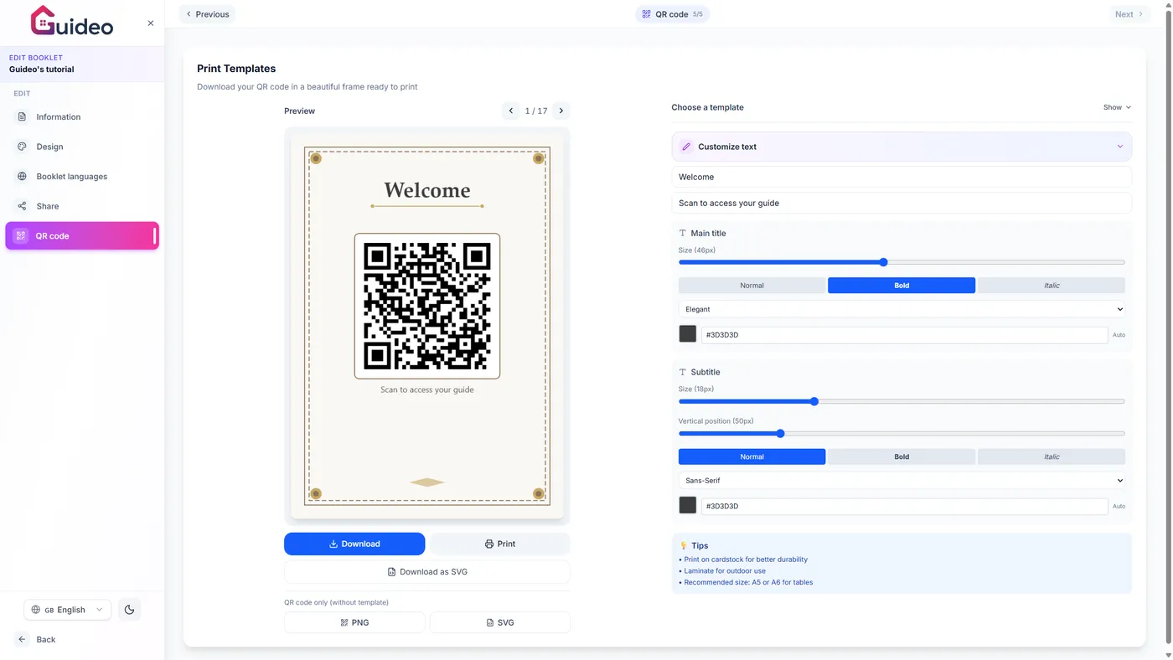The width and height of the screenshot is (1173, 660).
Task: Set main title style to Italic
Action: tap(1052, 286)
